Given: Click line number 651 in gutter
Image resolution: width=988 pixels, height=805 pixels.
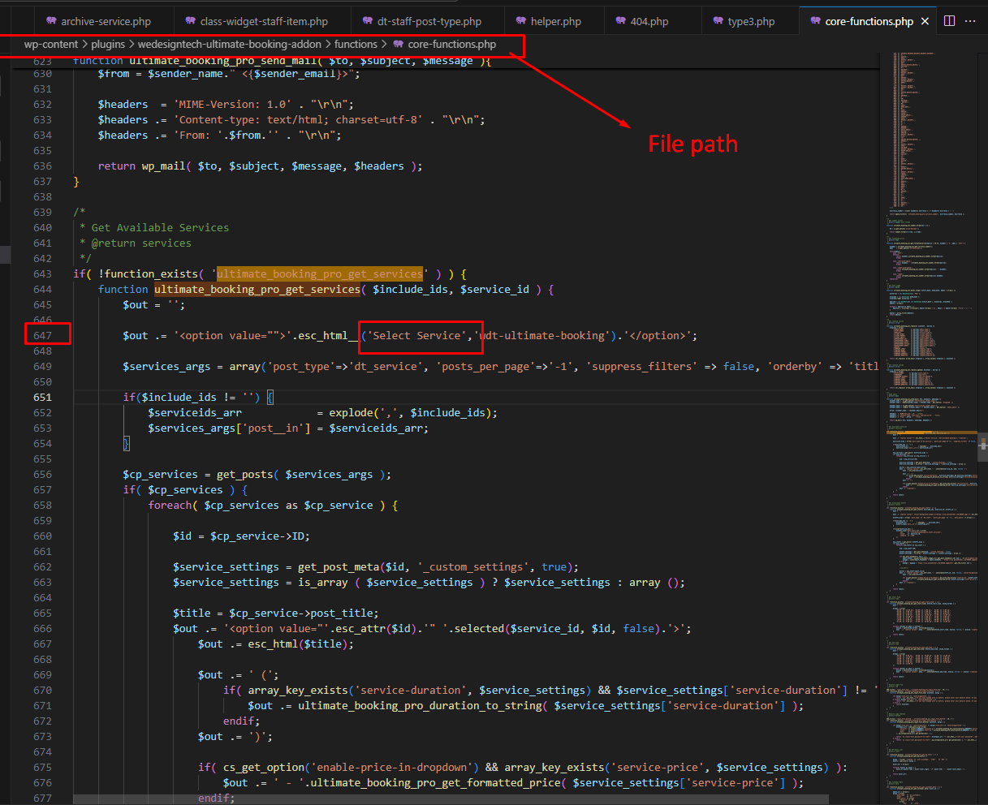Looking at the screenshot, I should 42,397.
